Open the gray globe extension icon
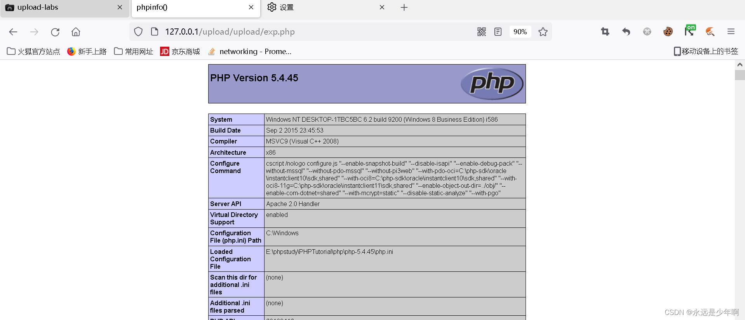 pos(647,32)
